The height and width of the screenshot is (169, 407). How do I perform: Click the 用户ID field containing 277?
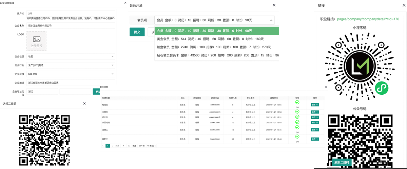71,14
